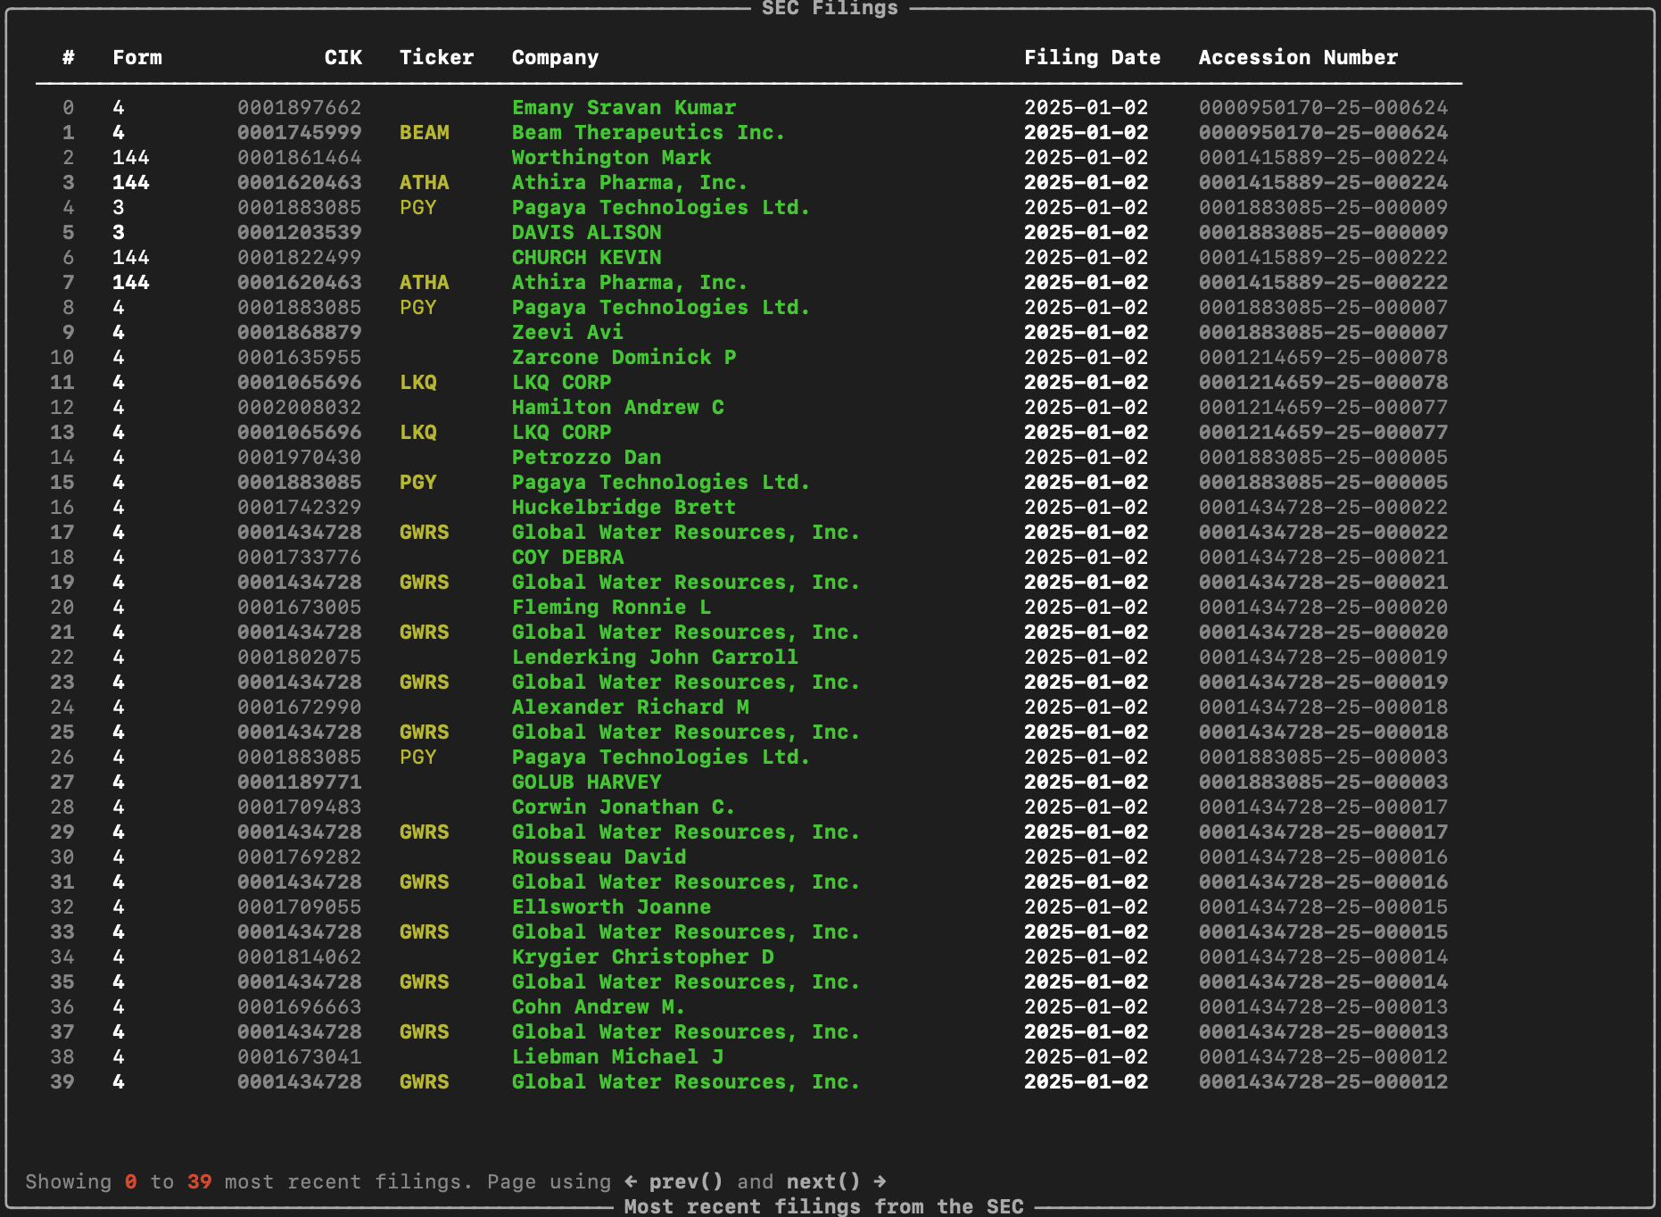
Task: Click CIK 0001696663
Action: [299, 1006]
